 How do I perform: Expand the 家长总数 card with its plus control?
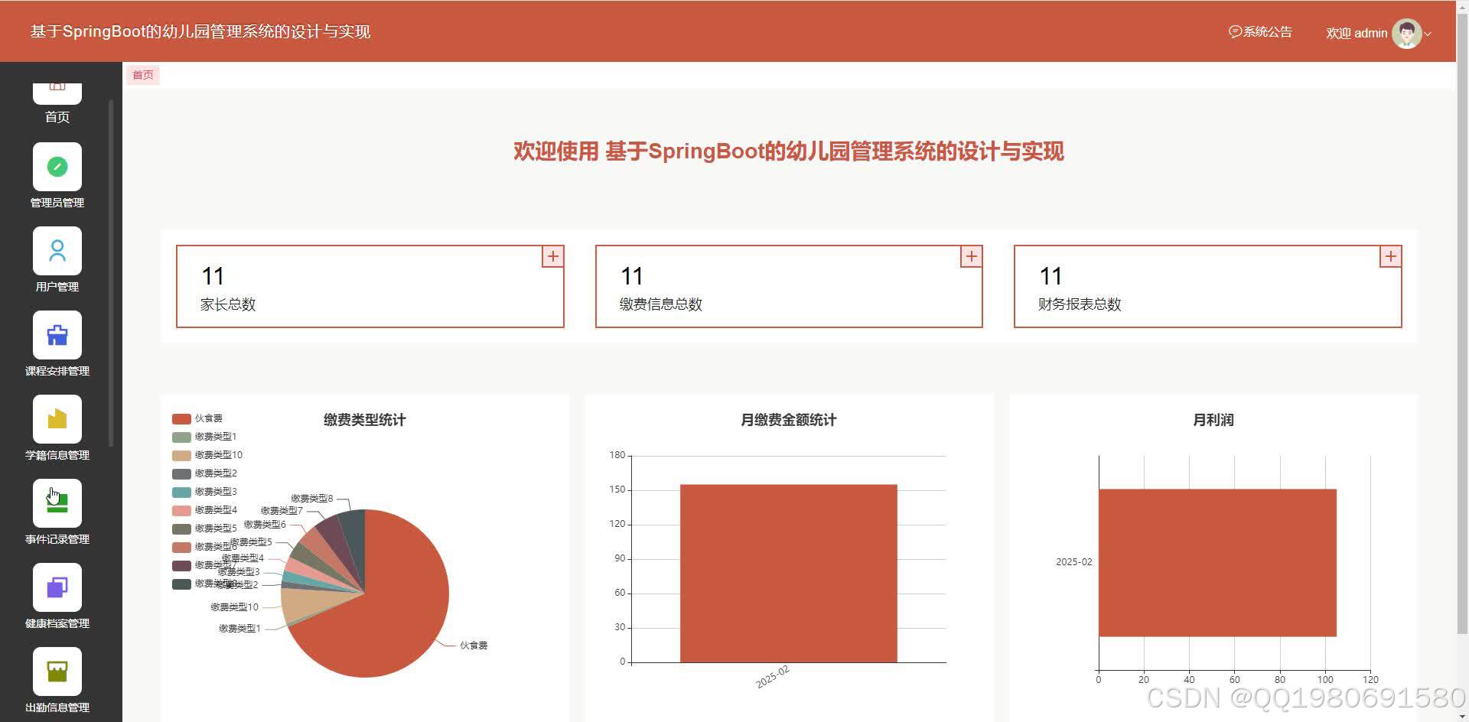click(x=552, y=256)
